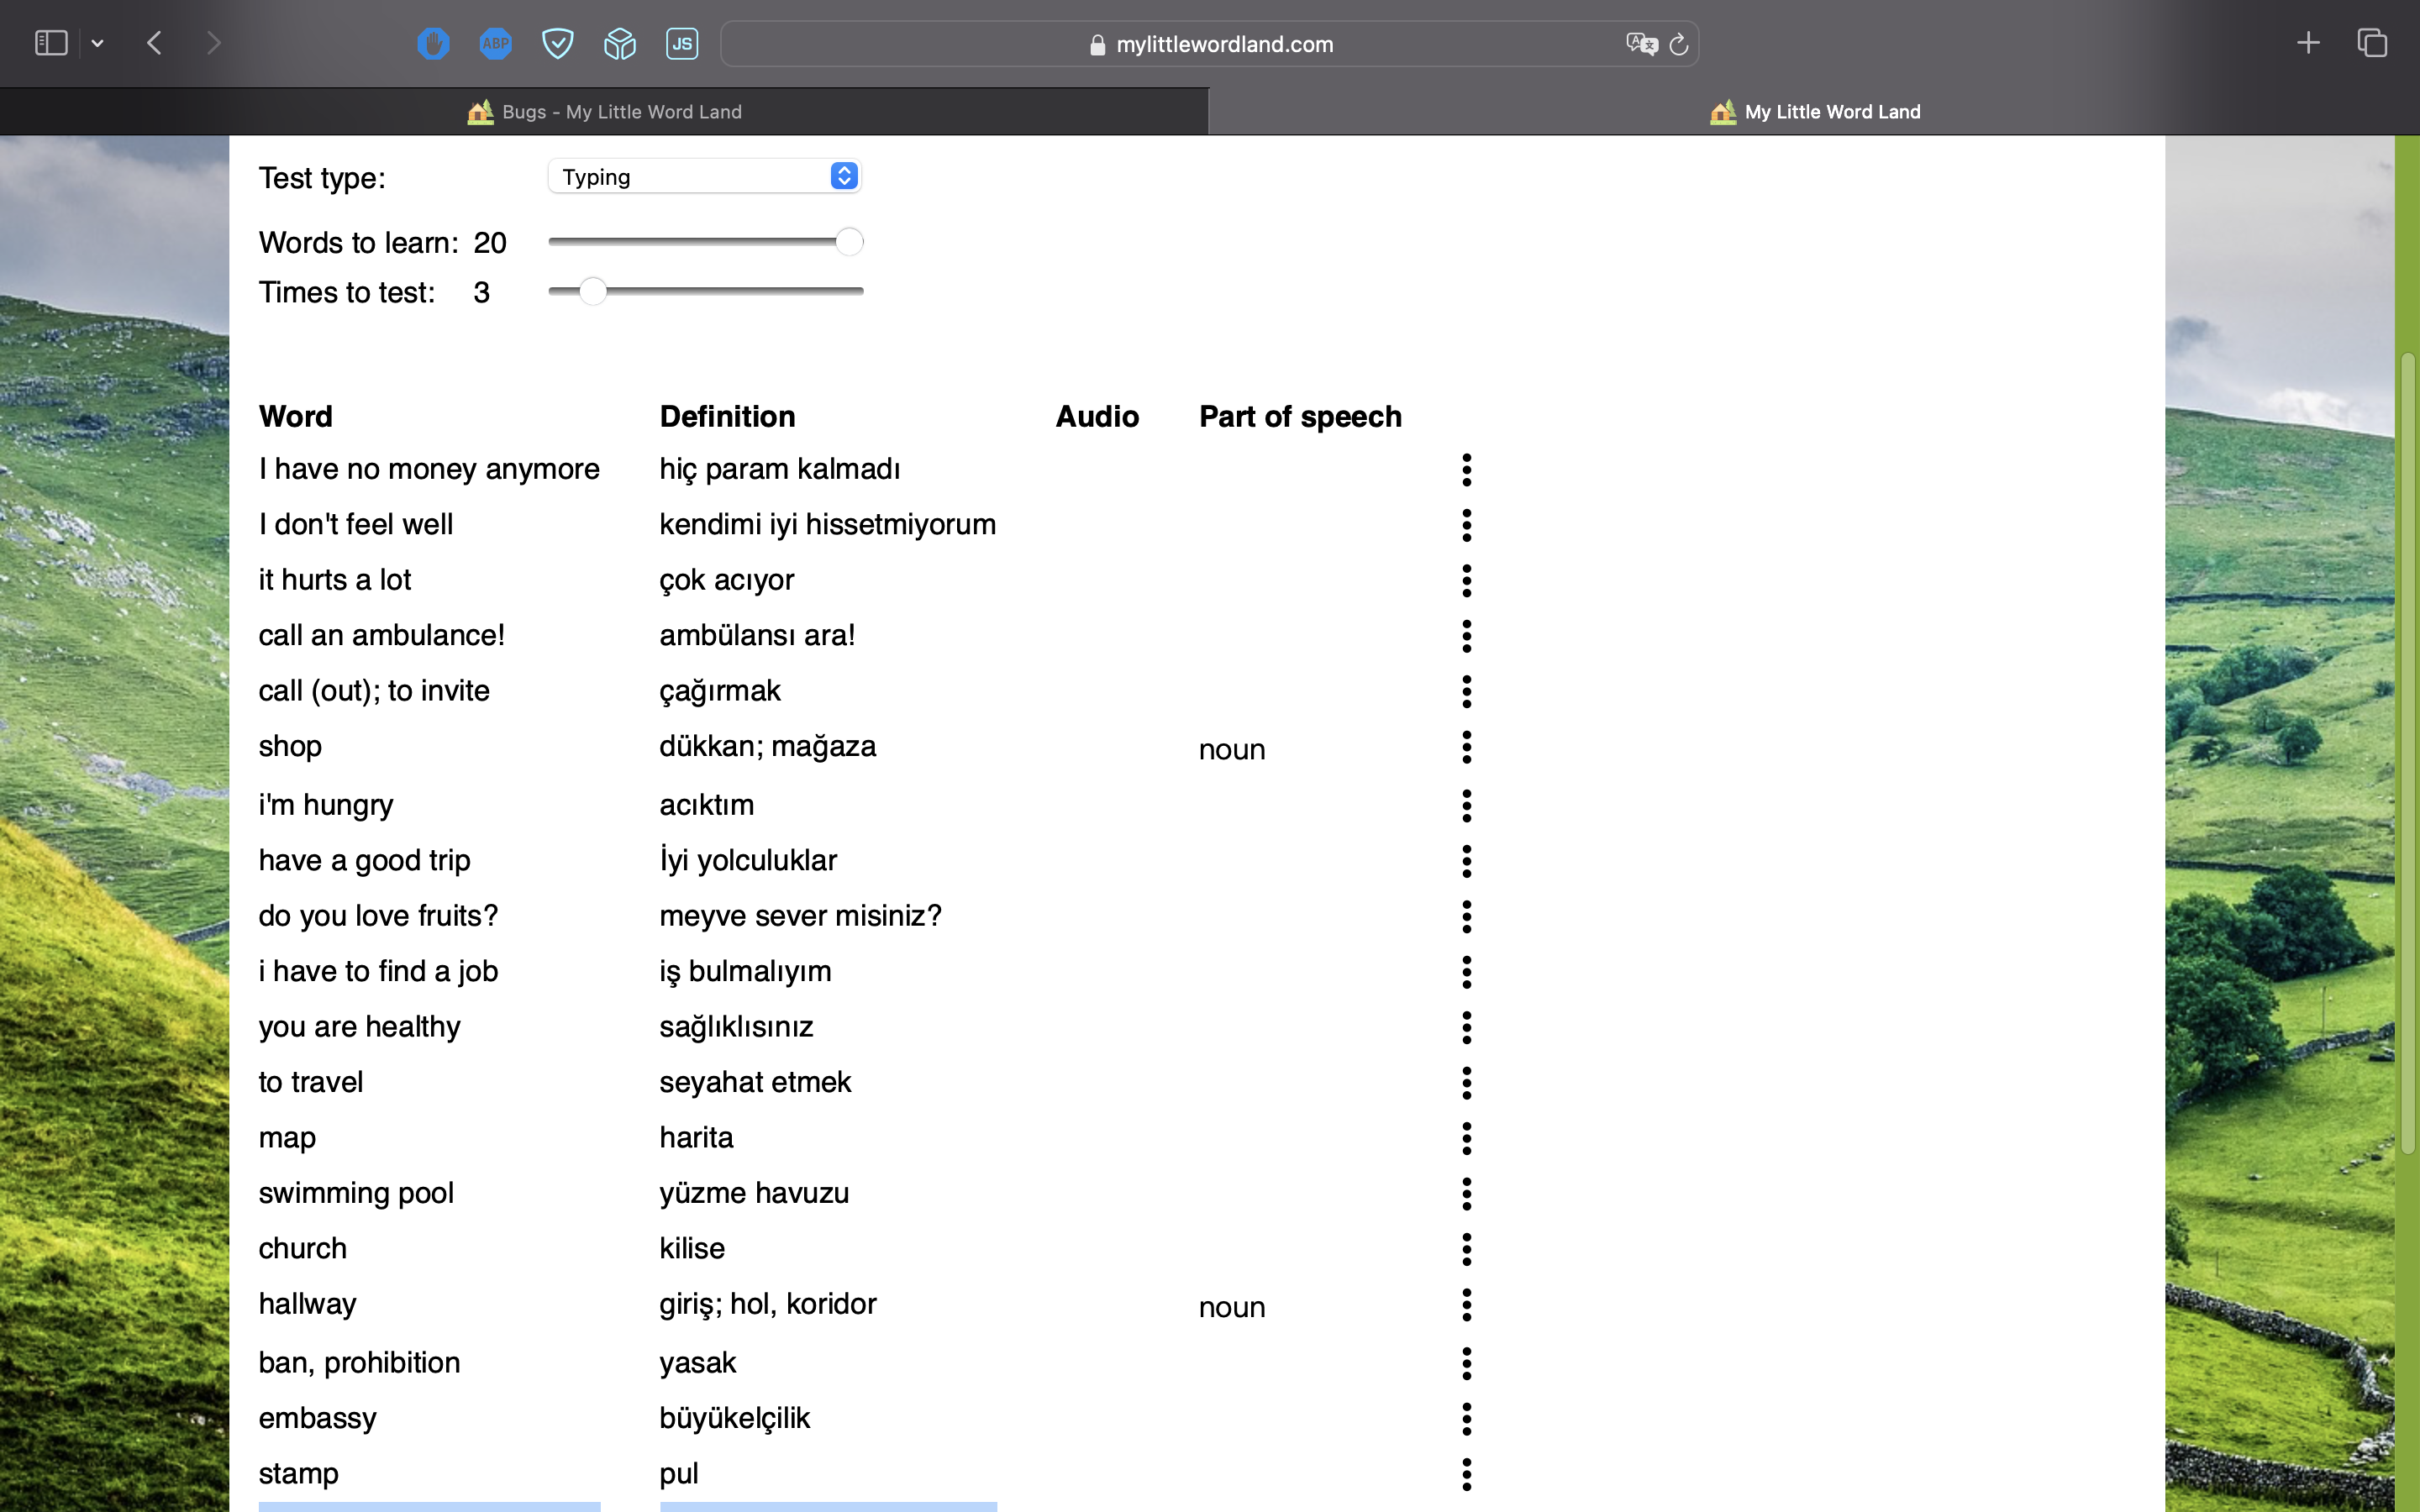The image size is (2420, 1512).
Task: Click the definition 'büyükelçilik'
Action: pos(734,1418)
